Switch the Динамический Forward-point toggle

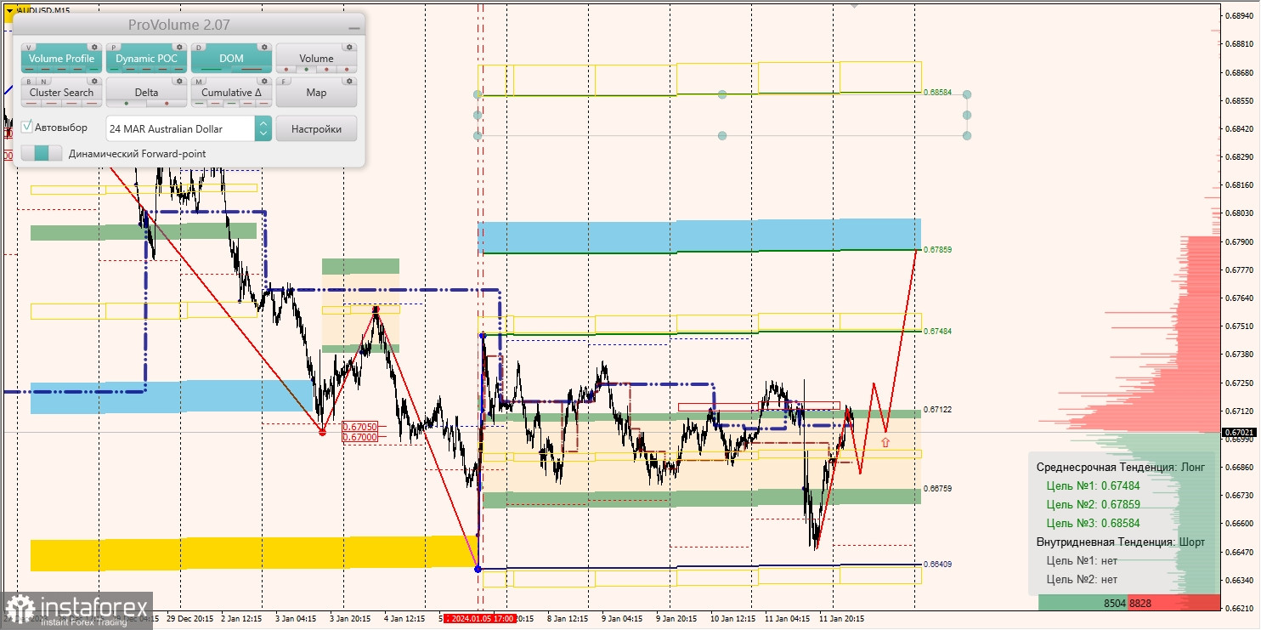point(41,153)
